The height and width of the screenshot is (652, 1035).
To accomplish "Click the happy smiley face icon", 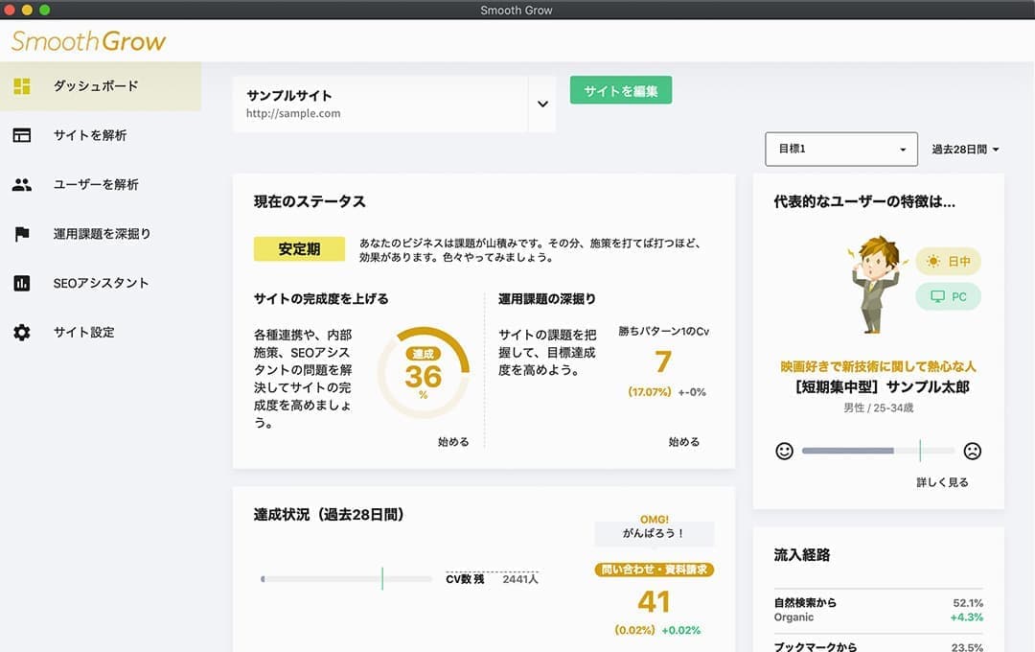I will (x=784, y=451).
